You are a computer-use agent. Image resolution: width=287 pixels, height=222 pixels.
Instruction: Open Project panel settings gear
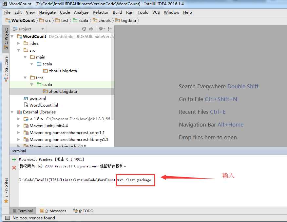[x=102, y=29]
